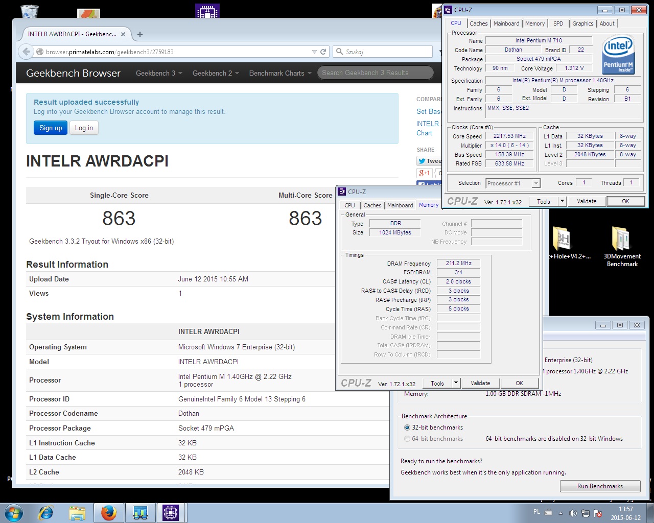Switch to the About tab
This screenshot has width=654, height=523.
[x=607, y=23]
